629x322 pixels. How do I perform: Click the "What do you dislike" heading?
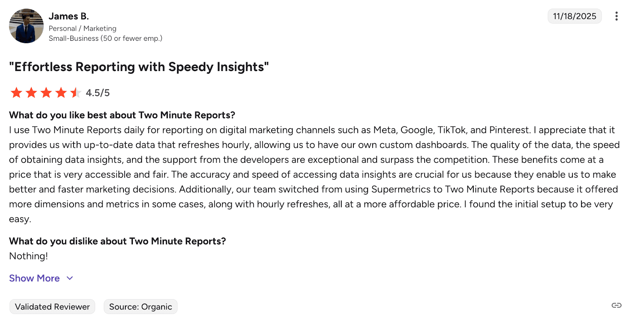[x=117, y=241]
